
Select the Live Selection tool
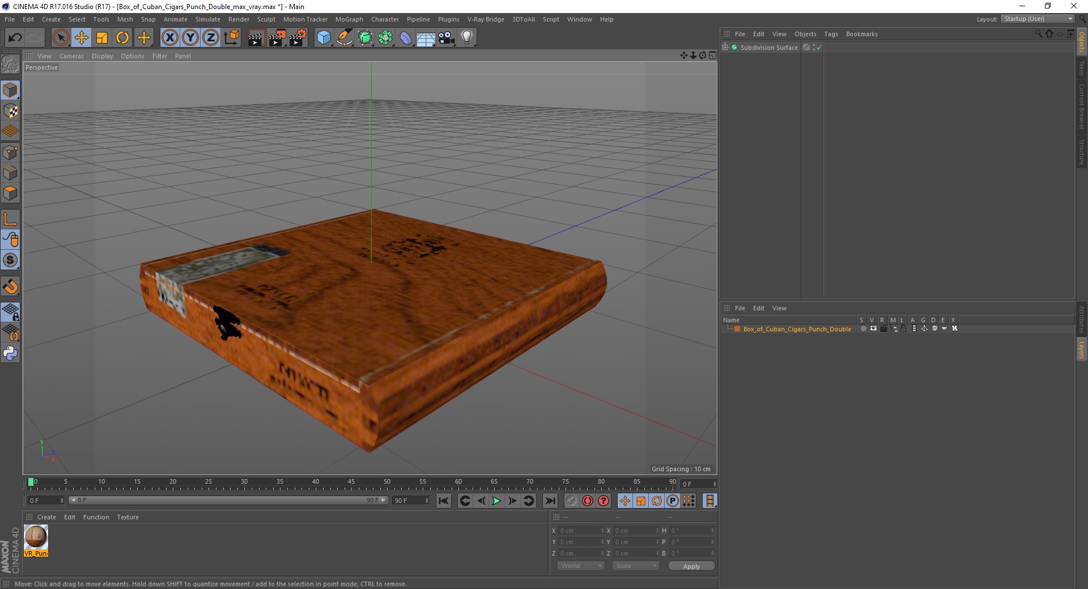(61, 38)
